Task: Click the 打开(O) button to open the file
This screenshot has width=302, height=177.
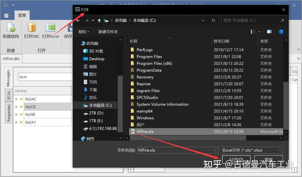Action: point(236,159)
